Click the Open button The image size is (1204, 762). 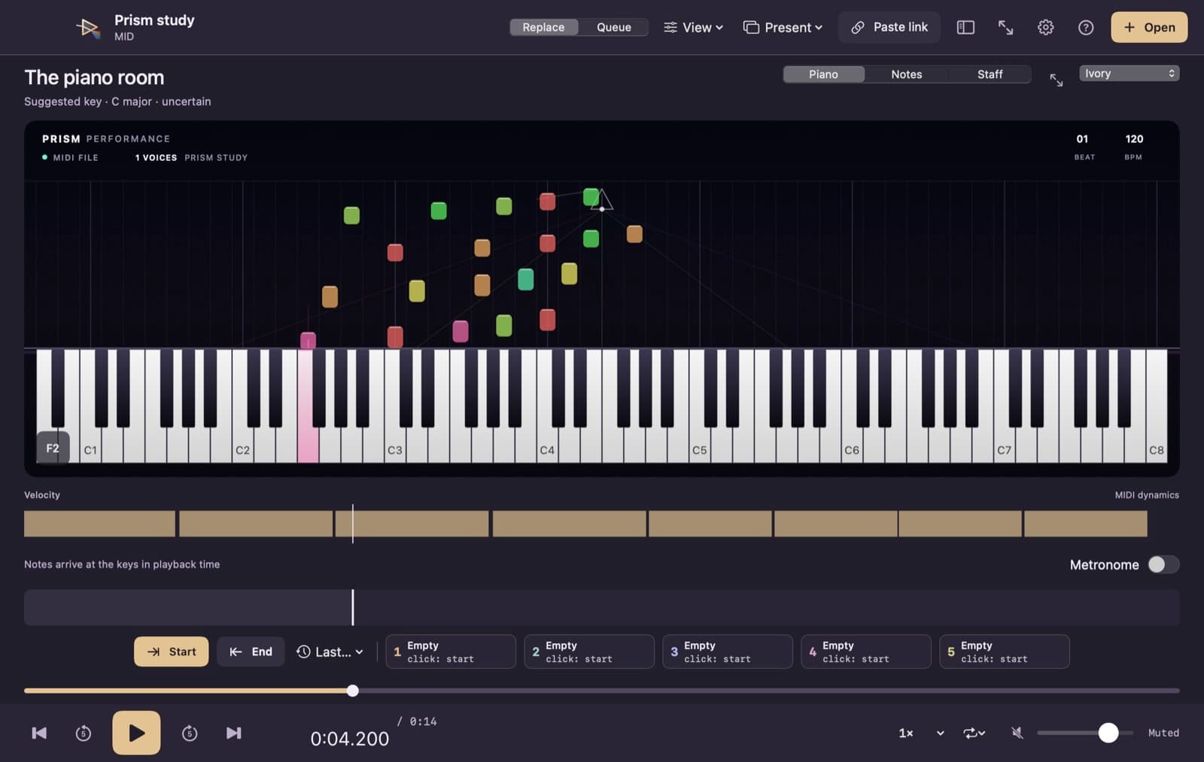click(1149, 27)
